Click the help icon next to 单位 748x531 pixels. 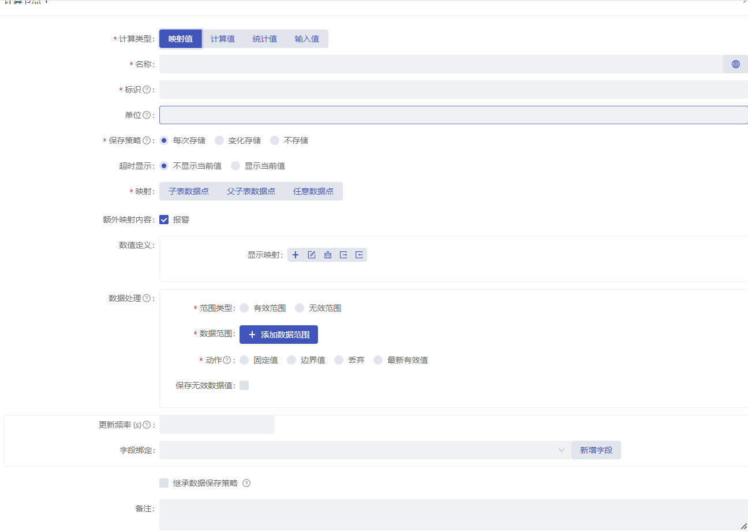147,115
